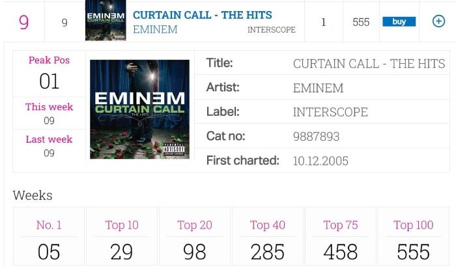Click the plus circle expand icon
This screenshot has height=267, width=456.
pyautogui.click(x=438, y=21)
